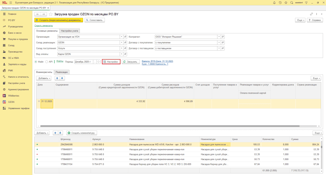
Task: Open the Справка help button
Action: (x=315, y=20)
